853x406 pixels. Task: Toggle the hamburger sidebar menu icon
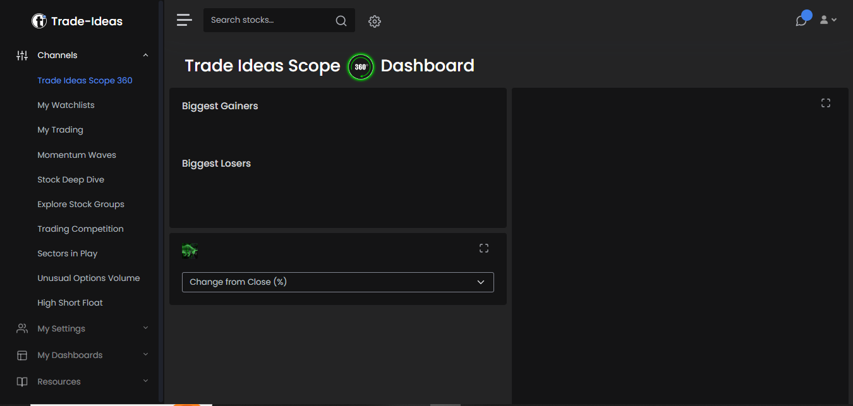(184, 20)
